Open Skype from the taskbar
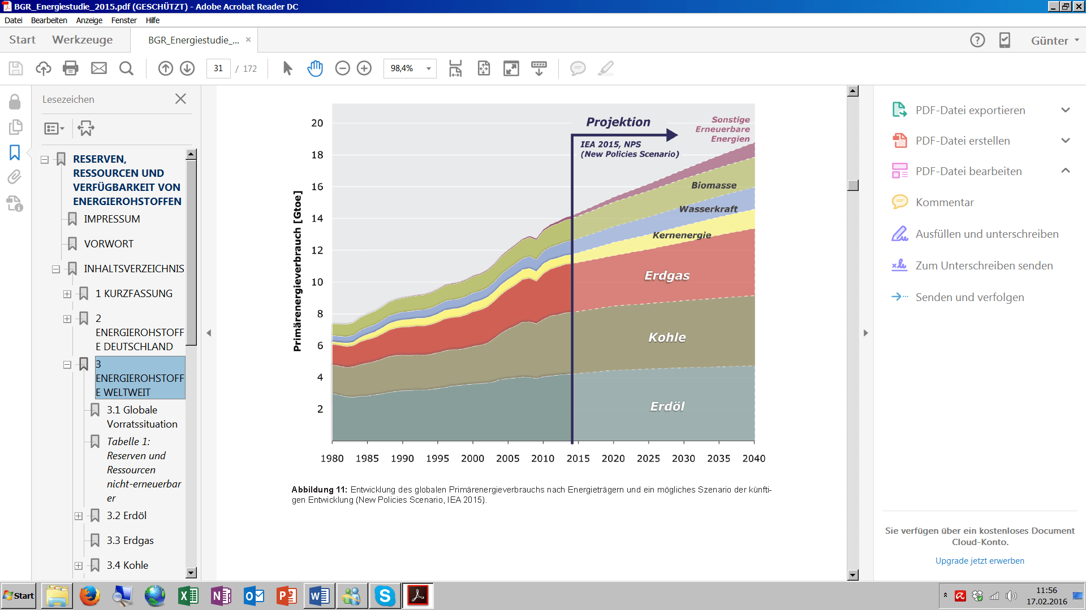The image size is (1086, 610). point(385,596)
